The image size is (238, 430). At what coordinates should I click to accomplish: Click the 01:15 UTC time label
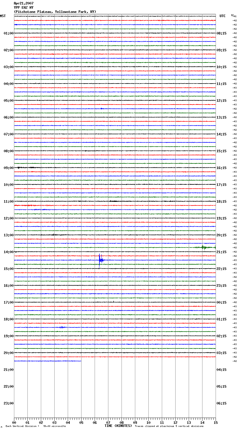pos(221,319)
